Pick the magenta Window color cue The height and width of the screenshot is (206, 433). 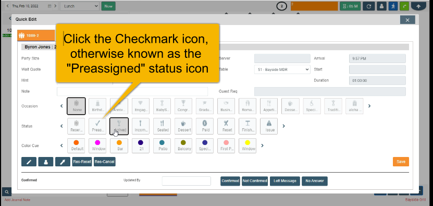coord(97,146)
